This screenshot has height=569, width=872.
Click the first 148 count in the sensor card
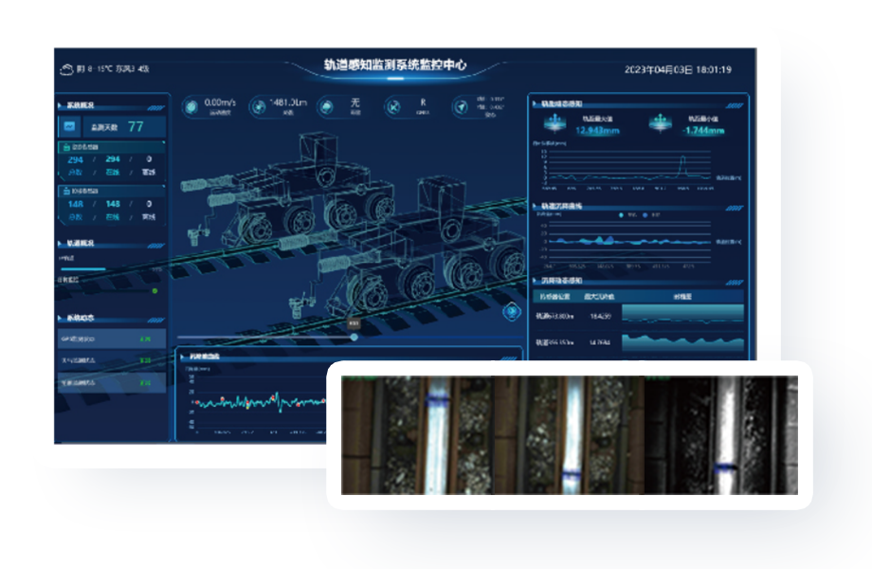click(75, 204)
